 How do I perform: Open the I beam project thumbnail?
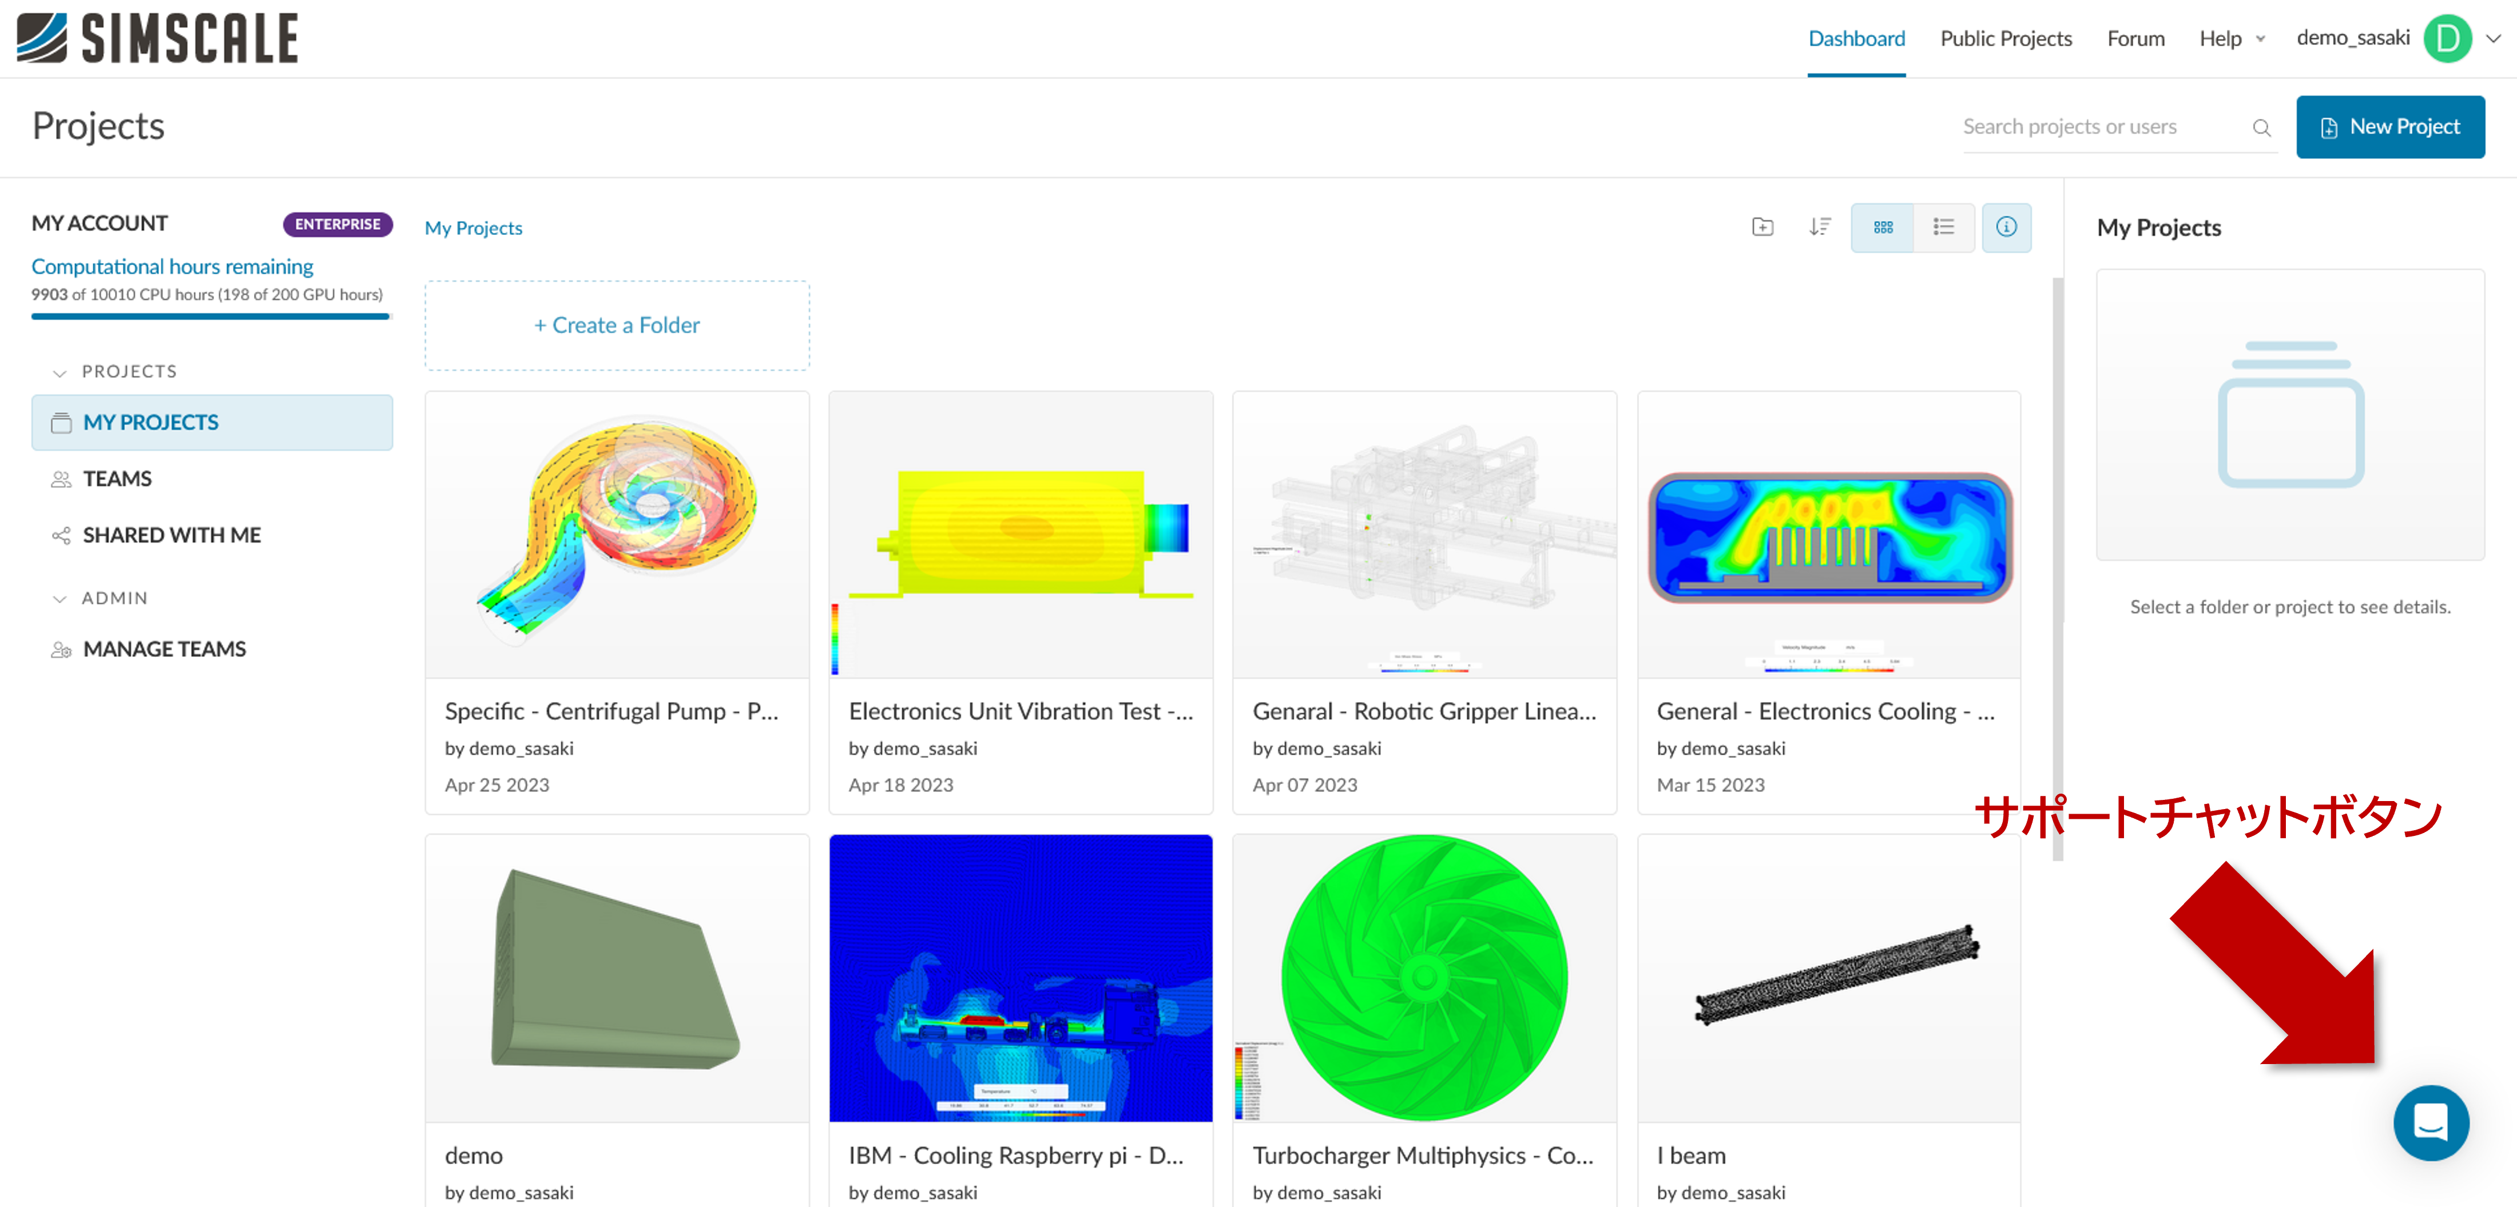coord(1828,977)
